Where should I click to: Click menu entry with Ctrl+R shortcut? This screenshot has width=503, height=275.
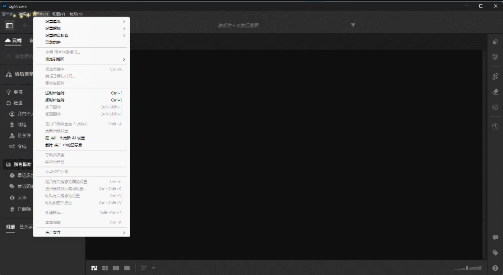tap(81, 223)
